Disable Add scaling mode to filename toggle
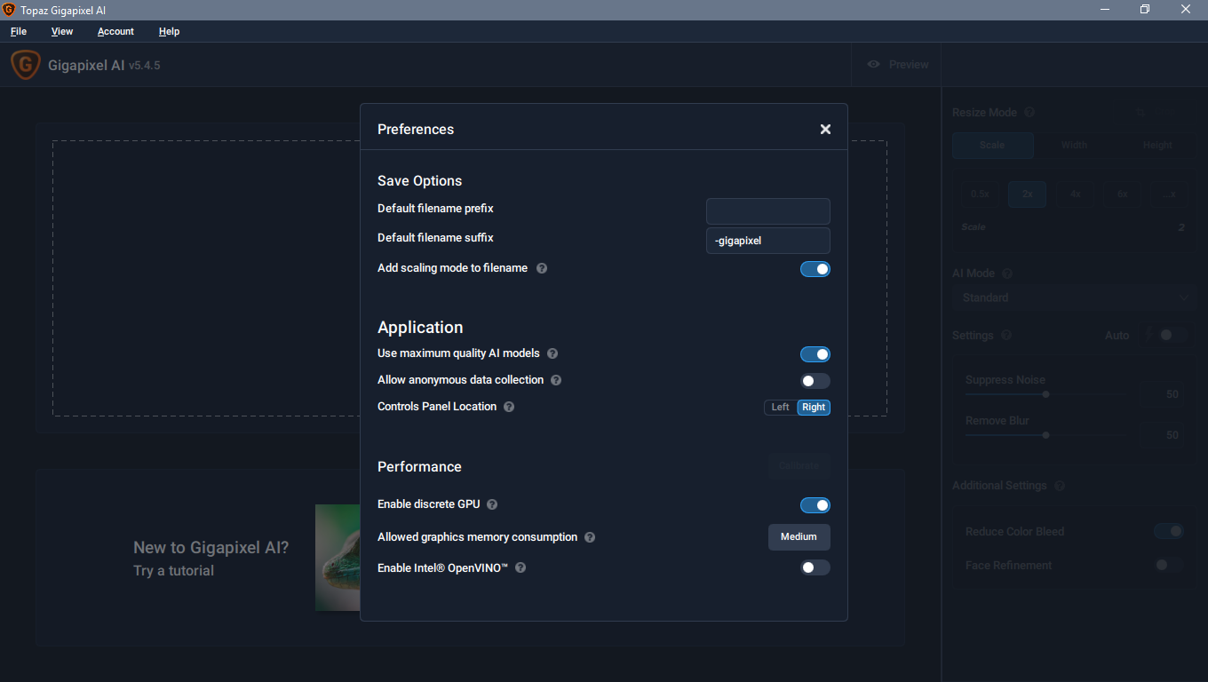The height and width of the screenshot is (682, 1208). (815, 269)
